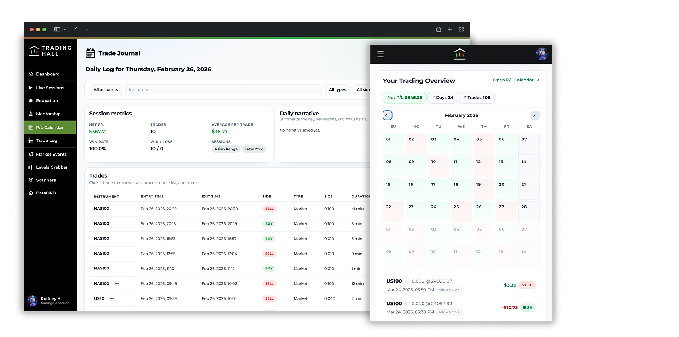Open the Trading Hall home logo
679x337 pixels.
tap(50, 51)
